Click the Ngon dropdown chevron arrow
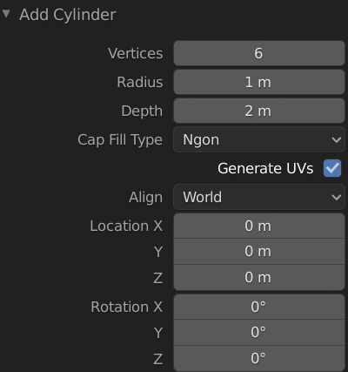The width and height of the screenshot is (348, 372). click(337, 140)
